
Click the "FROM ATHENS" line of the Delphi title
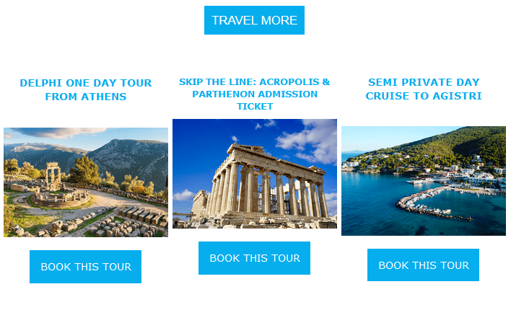pos(86,97)
